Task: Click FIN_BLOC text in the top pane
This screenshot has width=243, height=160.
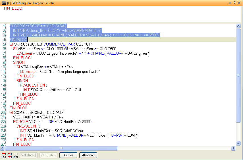Action: [13, 8]
